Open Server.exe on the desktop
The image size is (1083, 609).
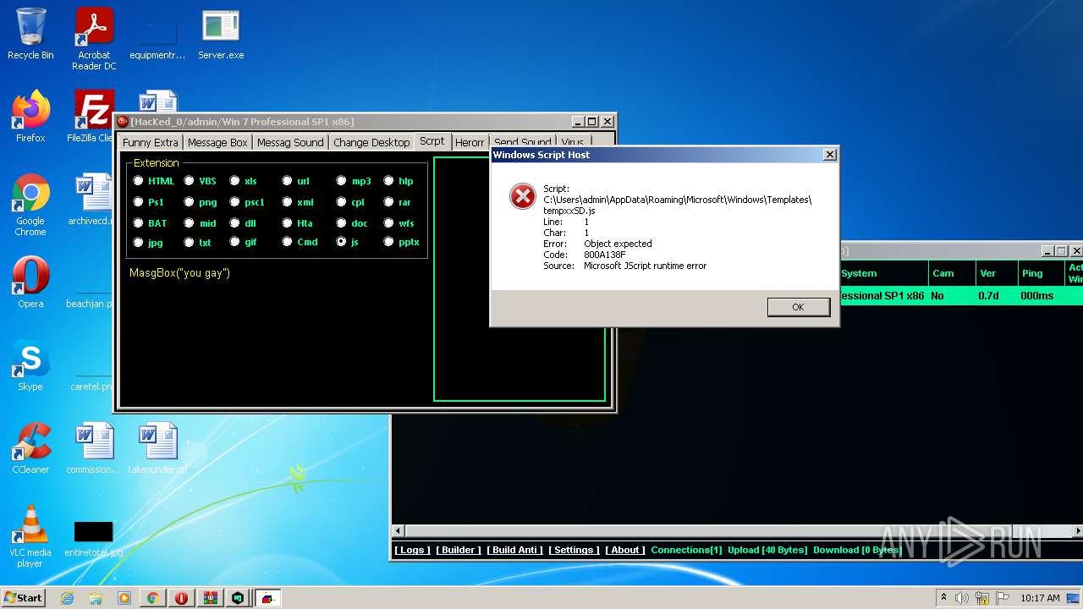pyautogui.click(x=221, y=34)
